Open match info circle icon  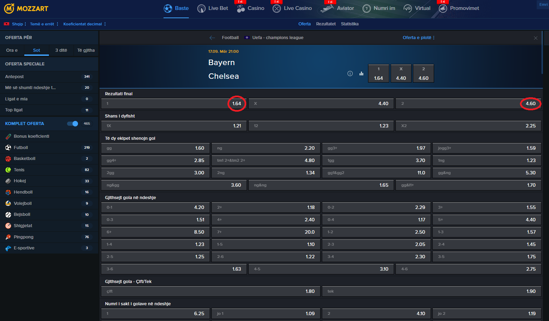point(350,73)
